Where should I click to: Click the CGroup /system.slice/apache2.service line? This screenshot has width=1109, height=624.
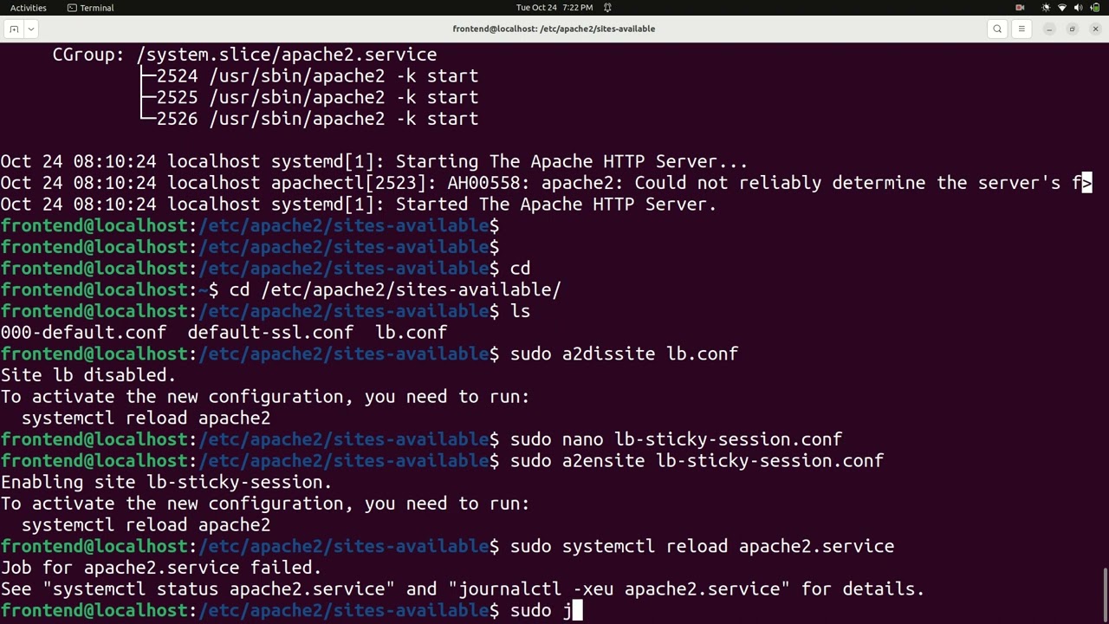244,55
